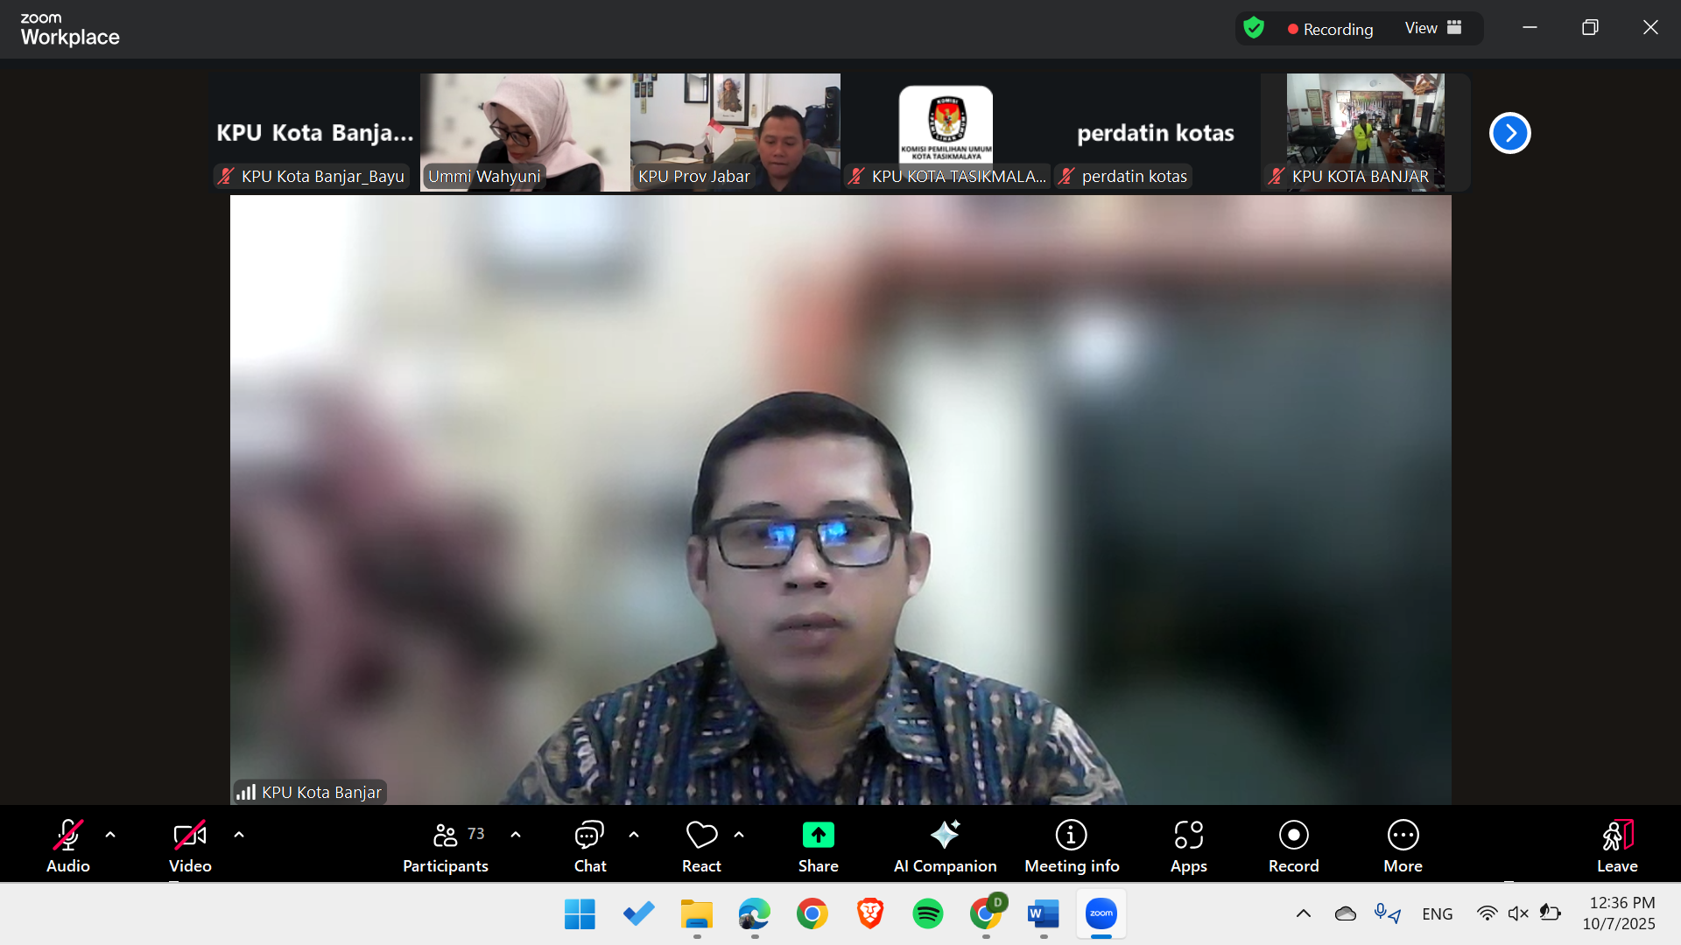Click the green Share screen icon
This screenshot has height=945, width=1681.
pos(818,836)
